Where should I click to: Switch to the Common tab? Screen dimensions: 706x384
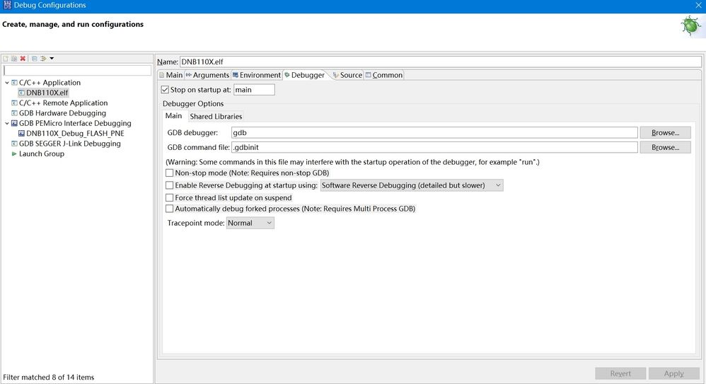(383, 75)
